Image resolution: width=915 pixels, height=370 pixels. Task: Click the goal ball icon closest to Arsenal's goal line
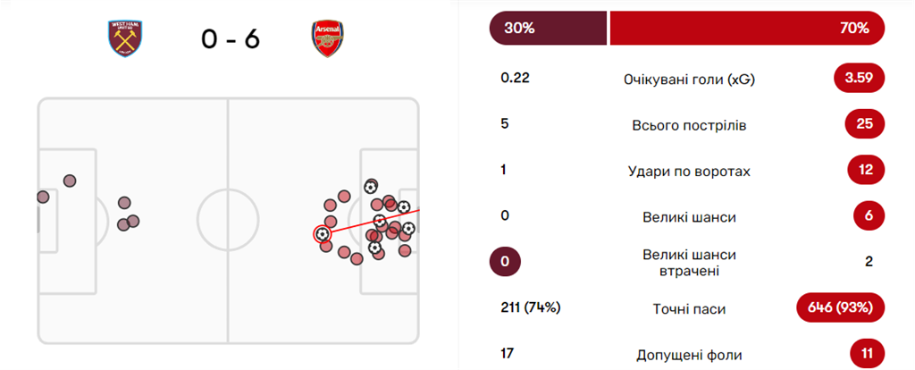click(x=408, y=229)
